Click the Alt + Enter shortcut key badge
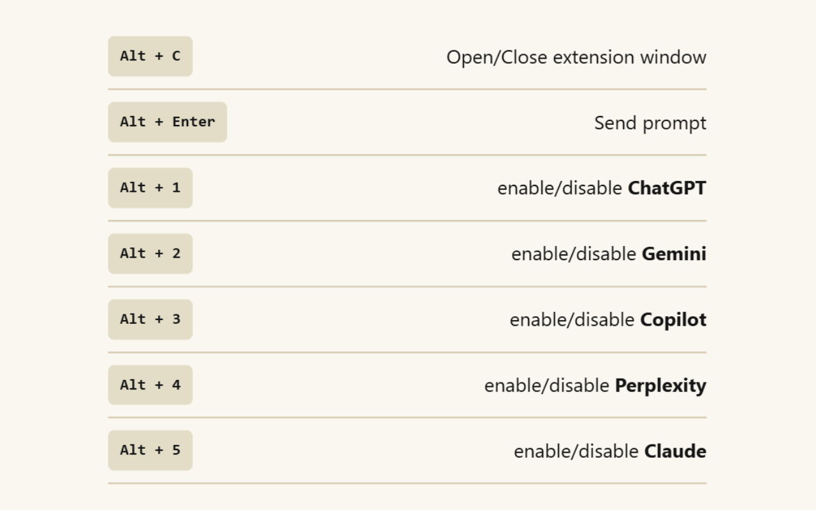The width and height of the screenshot is (816, 510). tap(167, 122)
